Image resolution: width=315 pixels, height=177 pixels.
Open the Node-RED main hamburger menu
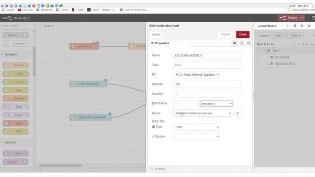[313, 18]
